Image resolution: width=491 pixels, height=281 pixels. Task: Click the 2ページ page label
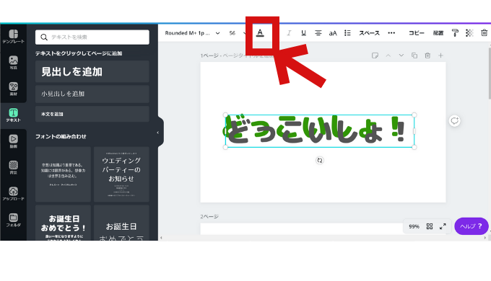coord(209,217)
